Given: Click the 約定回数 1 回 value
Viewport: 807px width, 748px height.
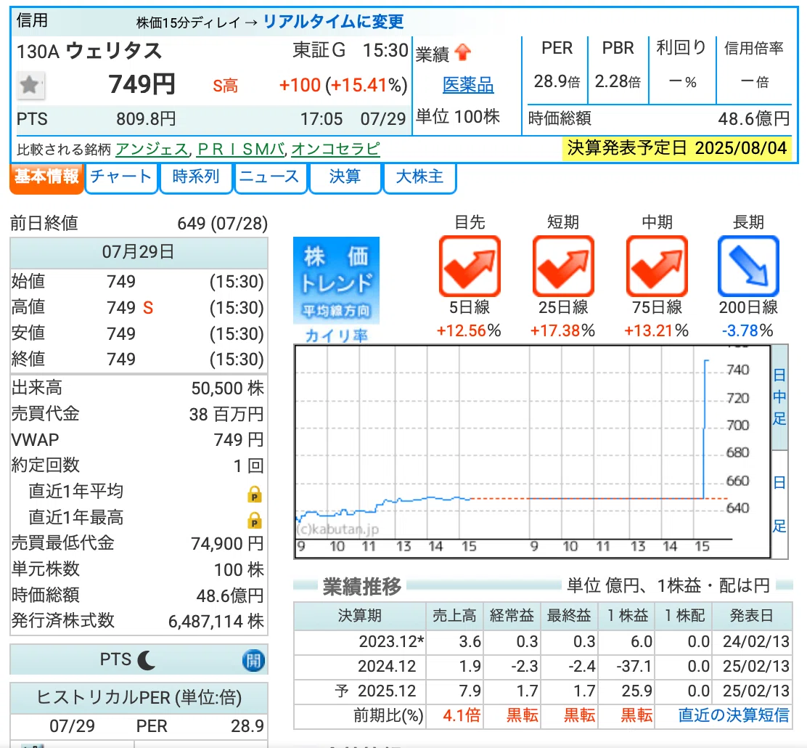Looking at the screenshot, I should (249, 466).
